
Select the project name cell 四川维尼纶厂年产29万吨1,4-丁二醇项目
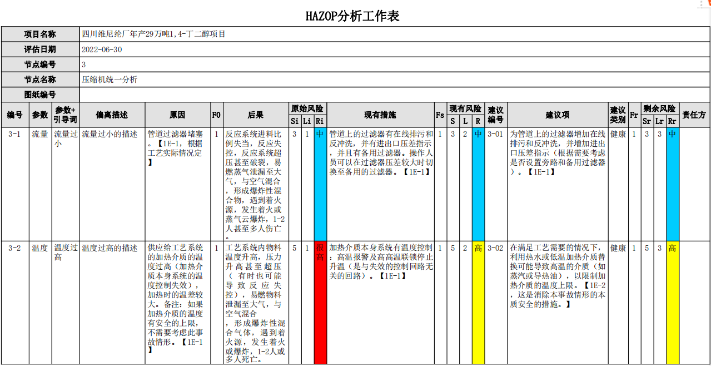click(395, 34)
